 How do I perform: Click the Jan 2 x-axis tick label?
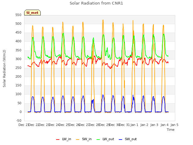click(144, 125)
